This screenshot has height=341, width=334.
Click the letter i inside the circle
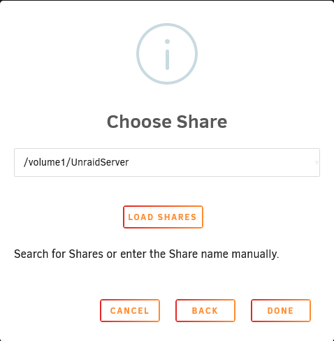pyautogui.click(x=167, y=55)
